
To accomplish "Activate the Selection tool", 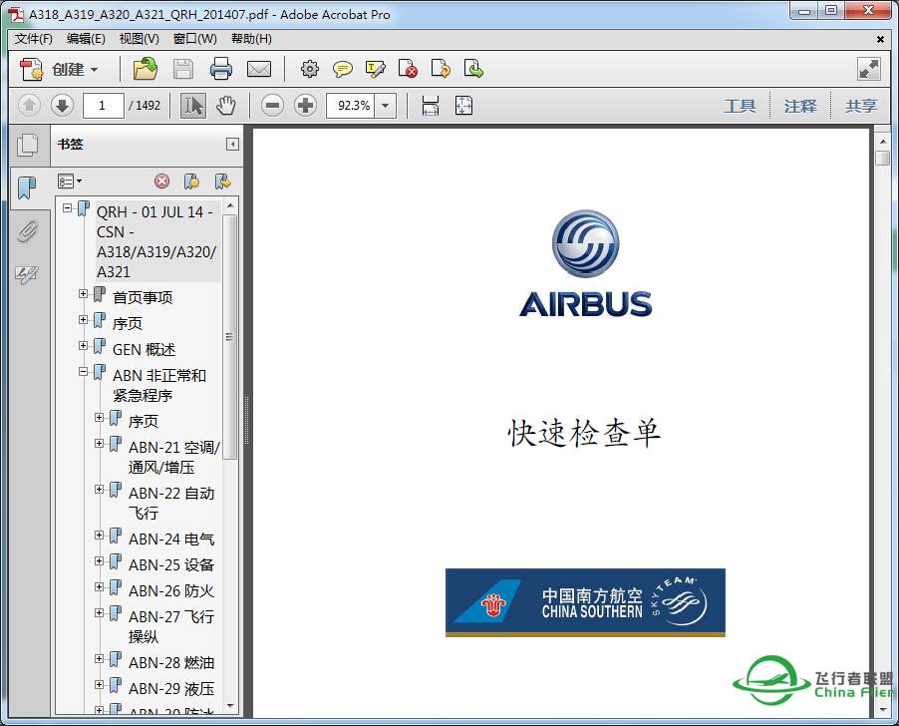I will (x=192, y=106).
